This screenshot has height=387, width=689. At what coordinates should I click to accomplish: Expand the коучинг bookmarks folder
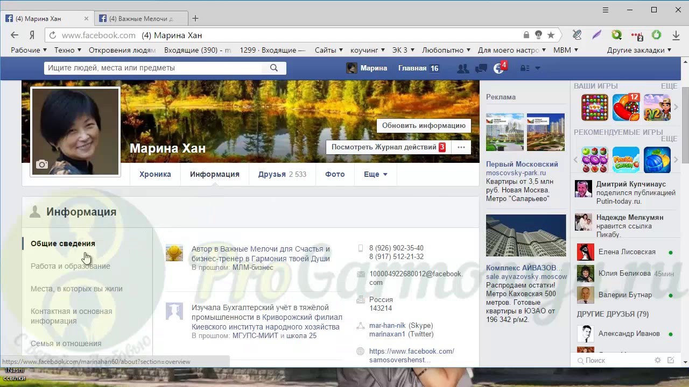pyautogui.click(x=368, y=50)
